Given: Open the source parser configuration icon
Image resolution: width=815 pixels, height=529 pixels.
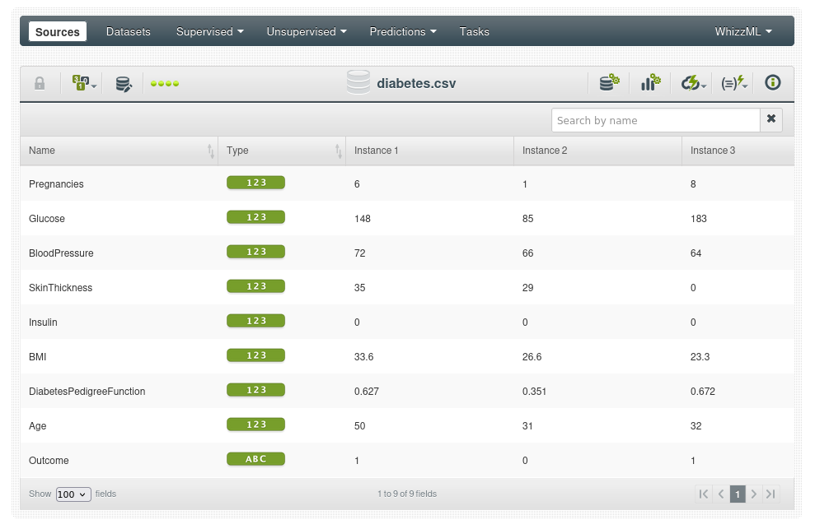Looking at the screenshot, I should tap(82, 83).
